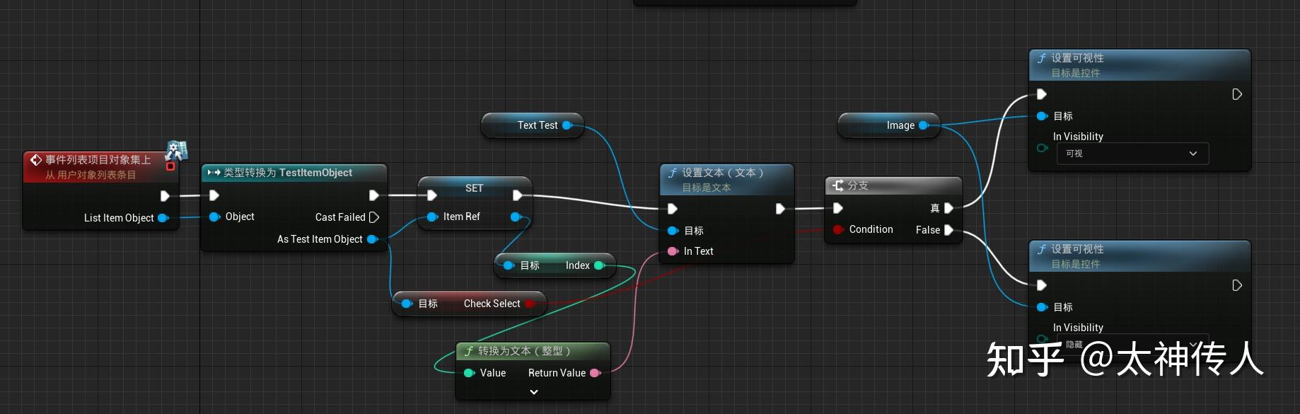
Task: Click the 事件列表项目对象集上 event node title
Action: [98, 160]
